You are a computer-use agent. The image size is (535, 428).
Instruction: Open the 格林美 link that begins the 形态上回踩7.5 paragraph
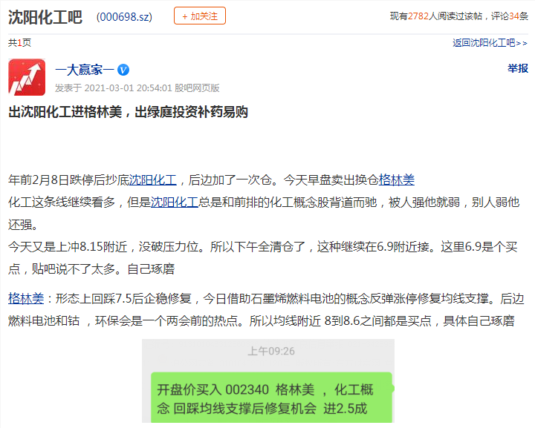26,299
